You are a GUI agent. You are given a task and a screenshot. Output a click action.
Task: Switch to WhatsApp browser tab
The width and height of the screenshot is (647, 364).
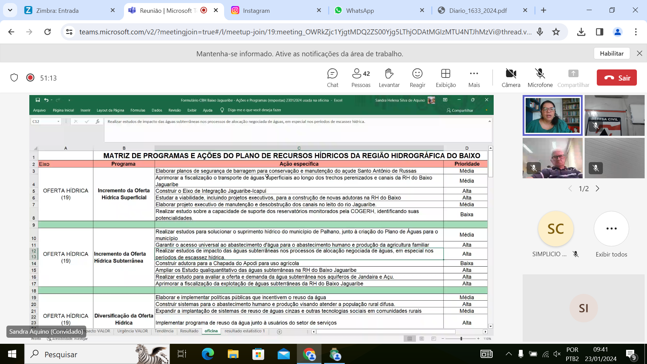(379, 10)
